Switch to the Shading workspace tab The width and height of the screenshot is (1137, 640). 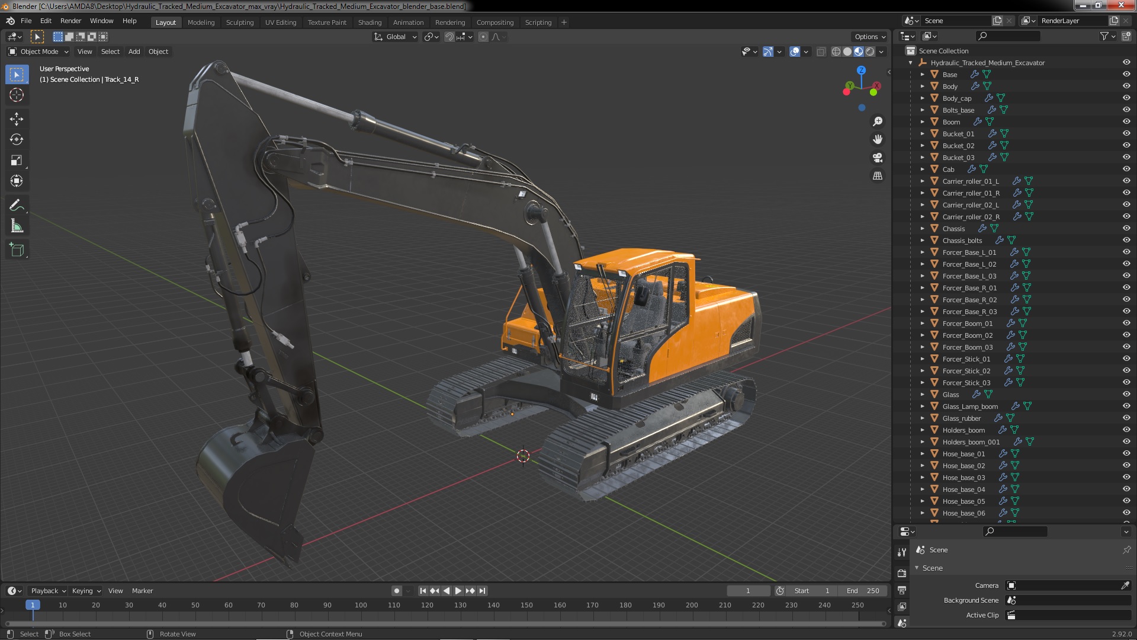[x=370, y=23]
